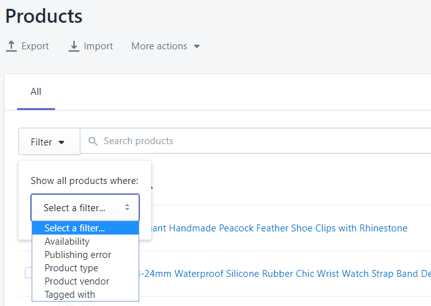Choose Publishing error from filter list
Image resolution: width=431 pixels, height=306 pixels.
(78, 255)
